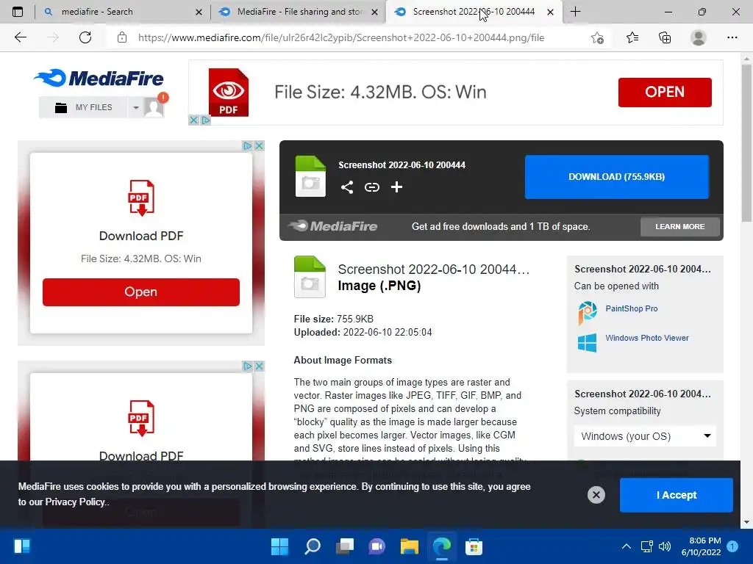
Task: Click AdChoices icon on the top banner ad
Action: pyautogui.click(x=206, y=120)
